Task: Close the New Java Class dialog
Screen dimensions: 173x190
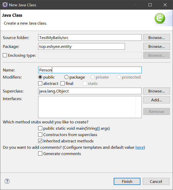Action: pyautogui.click(x=165, y=5)
